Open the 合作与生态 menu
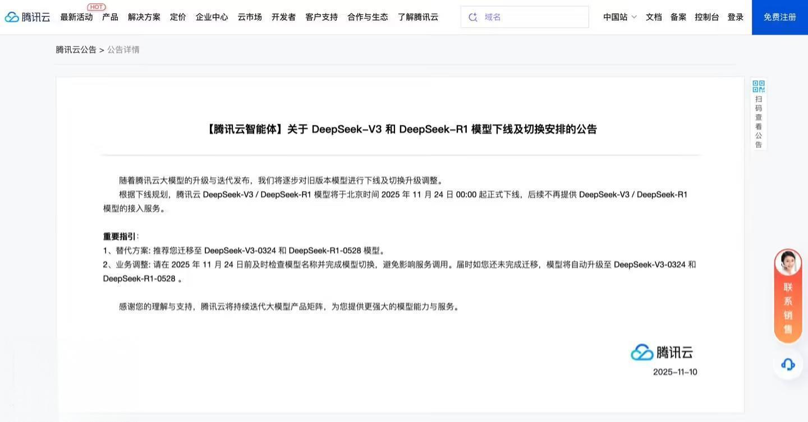This screenshot has height=422, width=808. coord(368,17)
